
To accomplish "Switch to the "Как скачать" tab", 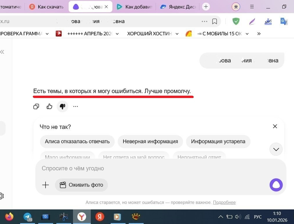I will [47, 7].
